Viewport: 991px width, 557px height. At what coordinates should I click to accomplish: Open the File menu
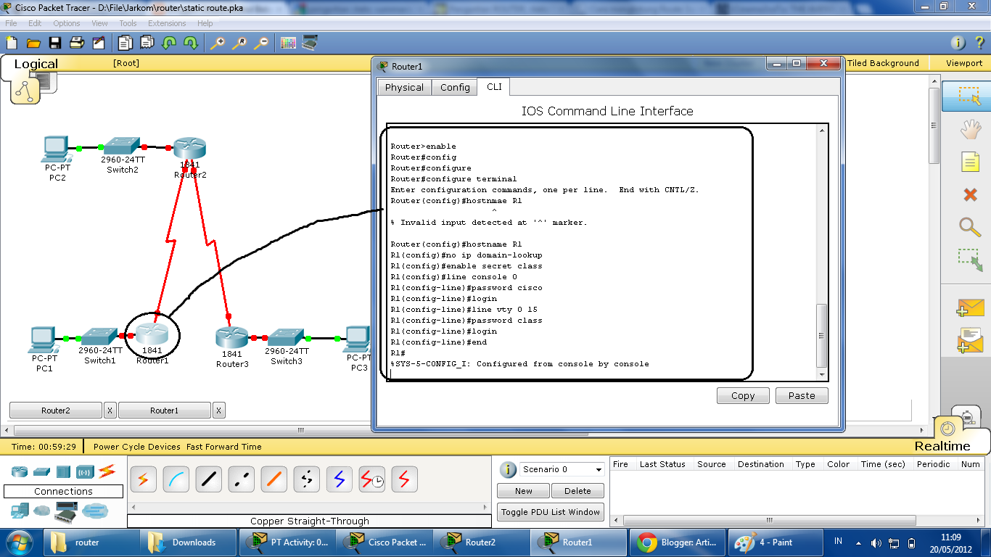pos(11,23)
